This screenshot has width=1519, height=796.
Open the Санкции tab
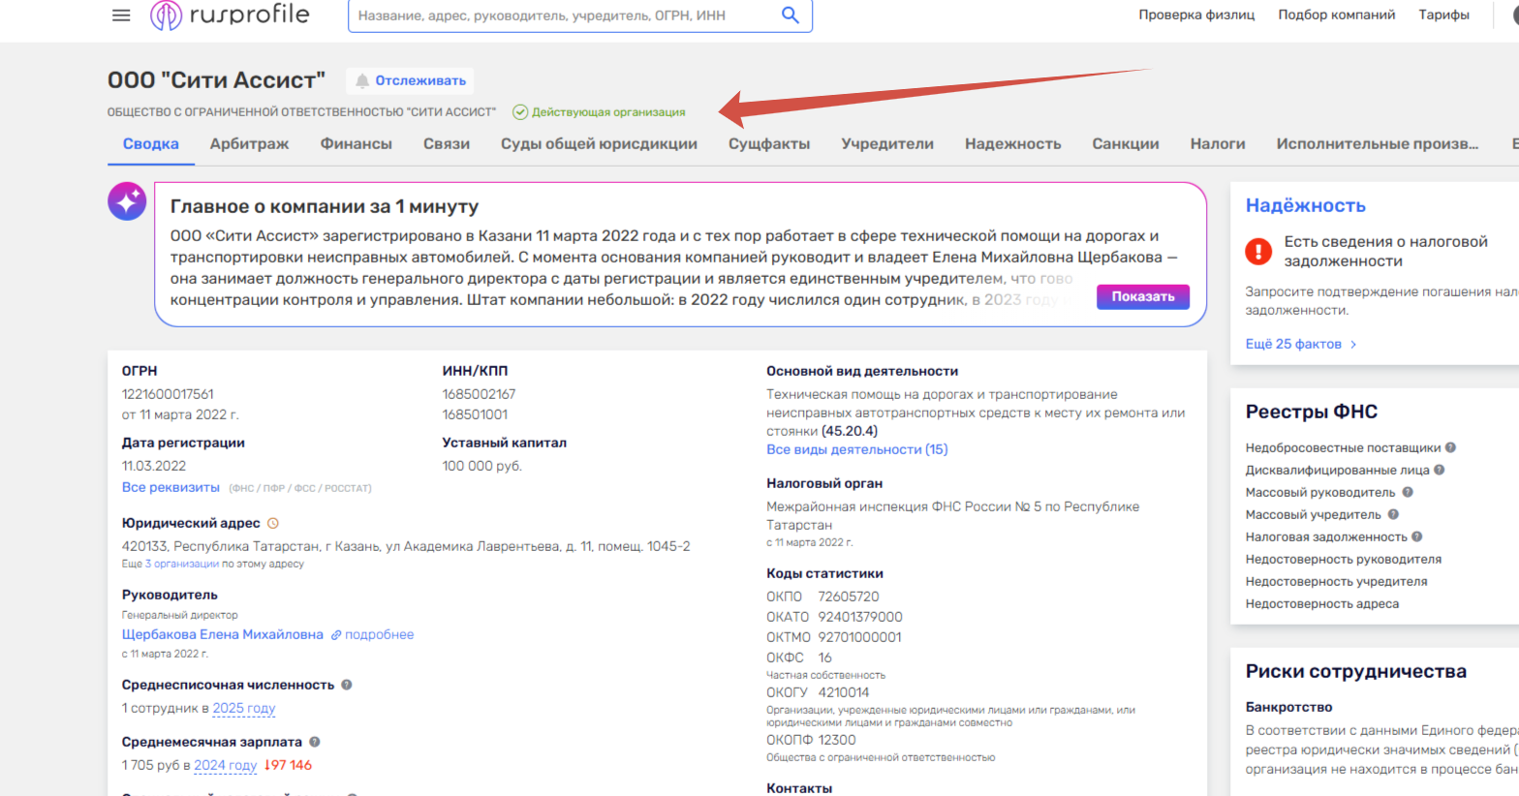[1126, 143]
